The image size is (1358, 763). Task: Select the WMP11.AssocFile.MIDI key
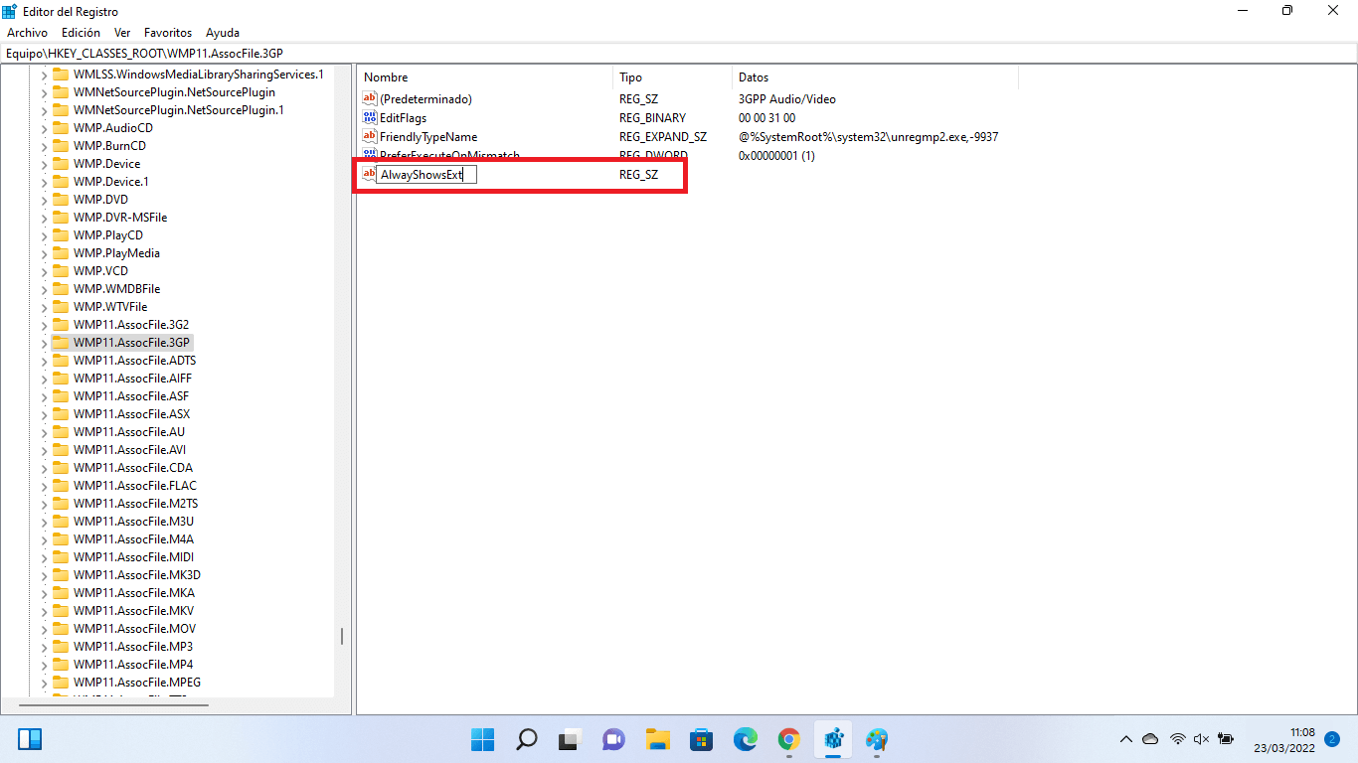point(134,557)
